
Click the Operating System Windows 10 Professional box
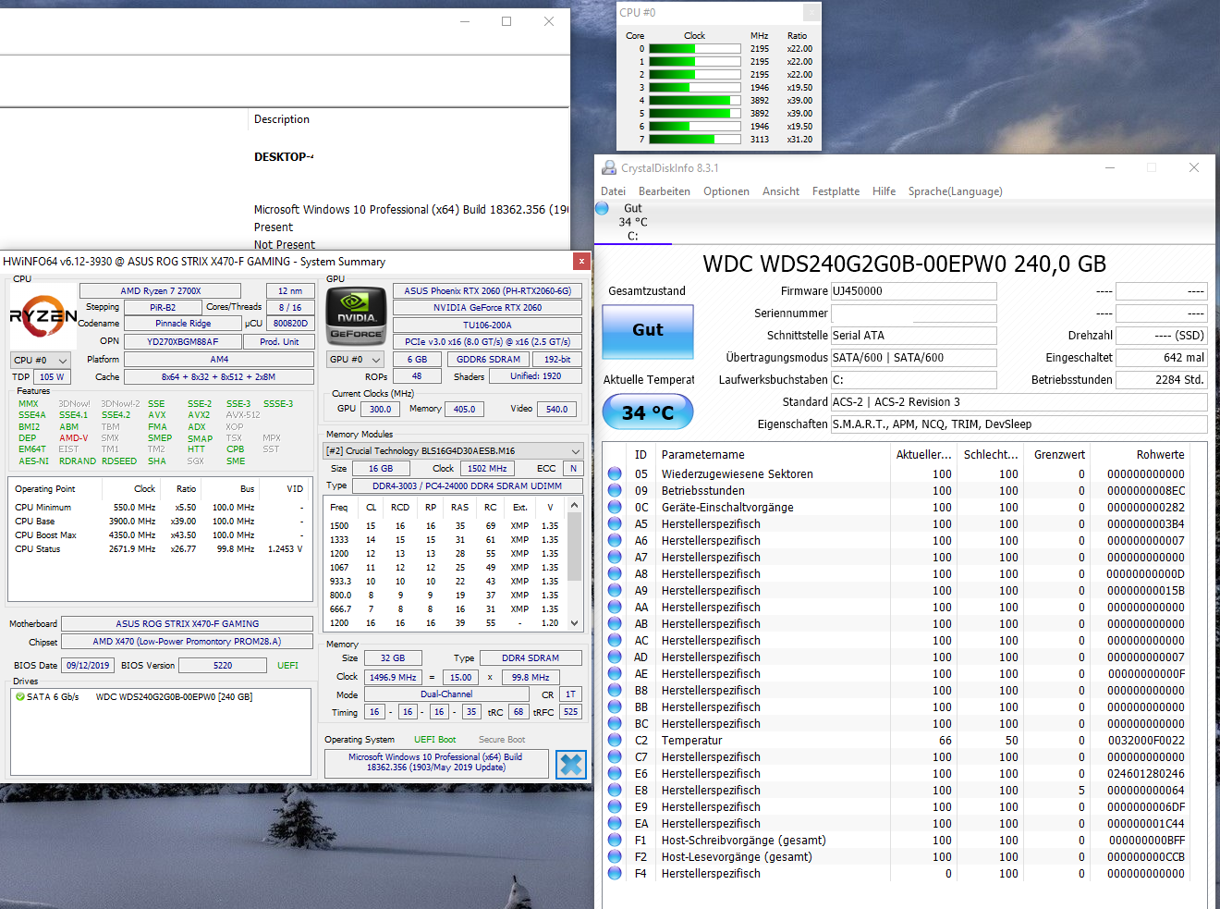[436, 763]
